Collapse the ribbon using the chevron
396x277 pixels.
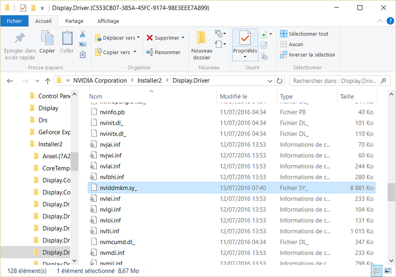(379, 21)
